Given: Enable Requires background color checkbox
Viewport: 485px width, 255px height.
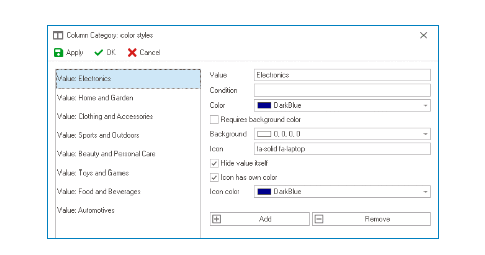Looking at the screenshot, I should point(214,120).
